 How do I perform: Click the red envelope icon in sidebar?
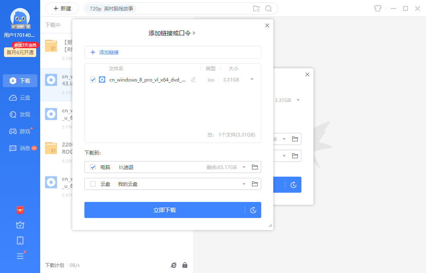click(x=20, y=210)
